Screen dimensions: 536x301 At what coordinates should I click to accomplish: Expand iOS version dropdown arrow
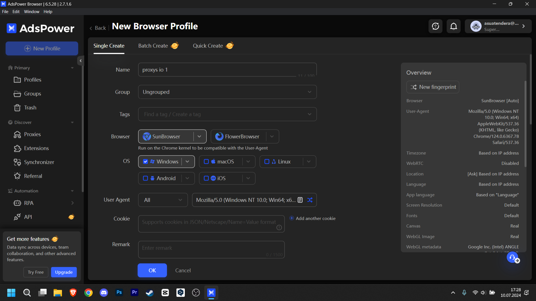point(248,178)
